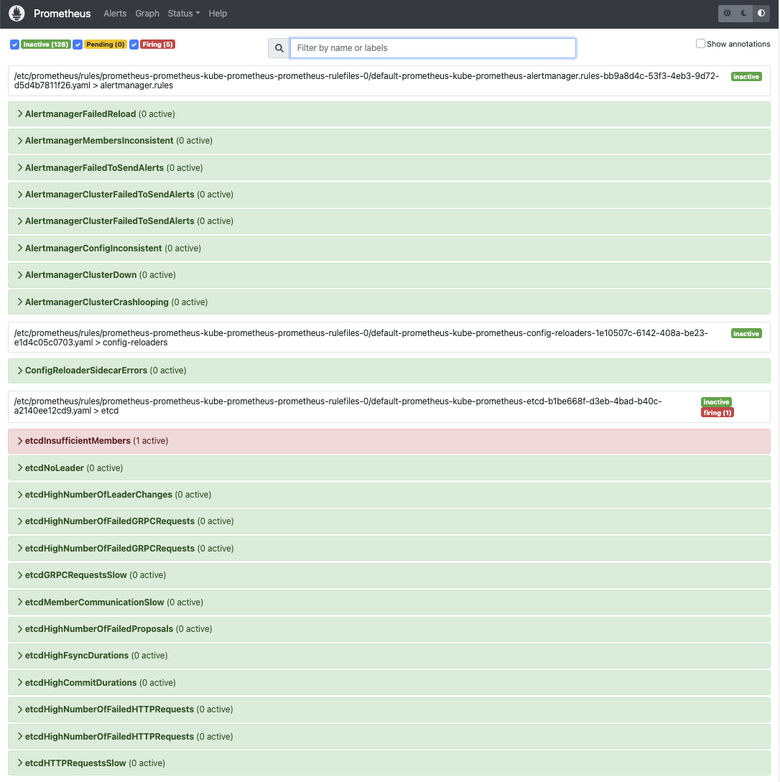Viewport: 780px width, 782px height.
Task: Click the firing (1) badge on etcd group
Action: (x=718, y=412)
